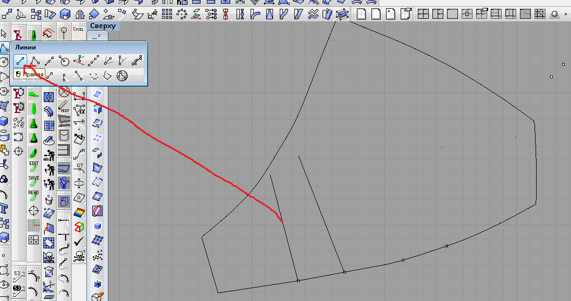Select the cage edit box icon in top toolbar
Viewport: 571px width, 301px height.
[342, 14]
